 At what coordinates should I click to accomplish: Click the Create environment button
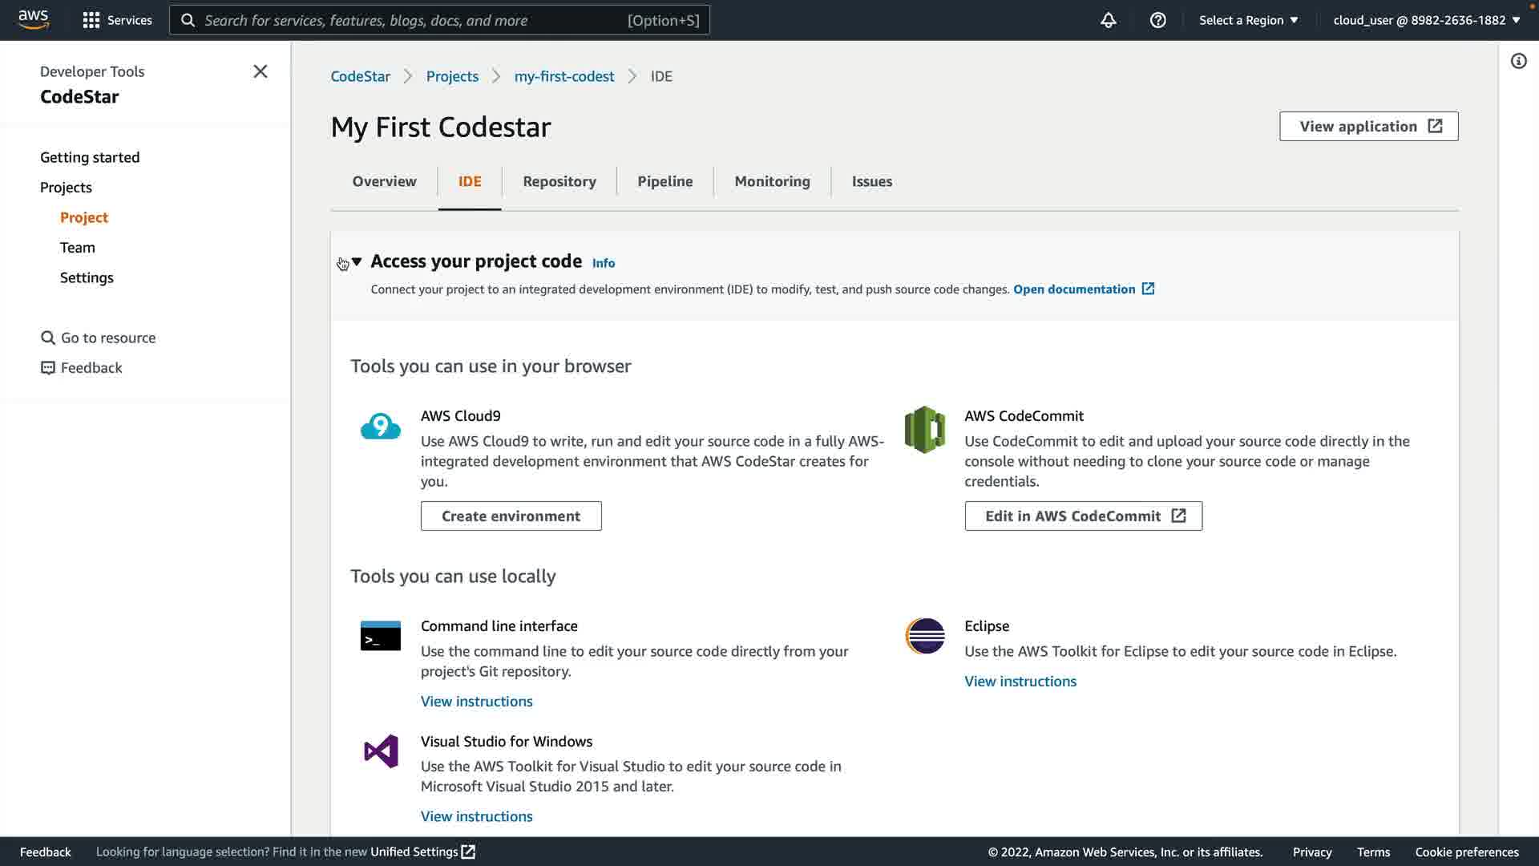[511, 516]
